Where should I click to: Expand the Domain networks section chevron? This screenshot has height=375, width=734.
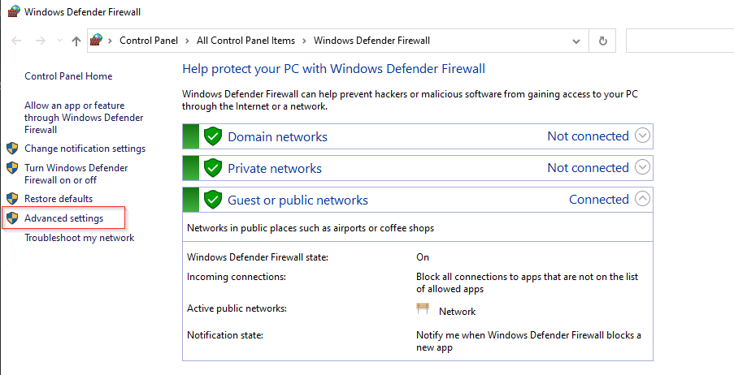click(643, 136)
